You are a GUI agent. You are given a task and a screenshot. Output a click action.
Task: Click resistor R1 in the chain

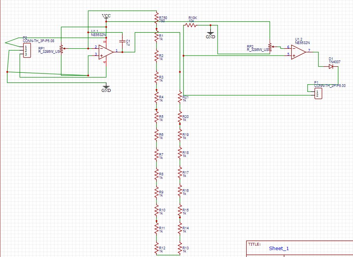pyautogui.click(x=156, y=37)
